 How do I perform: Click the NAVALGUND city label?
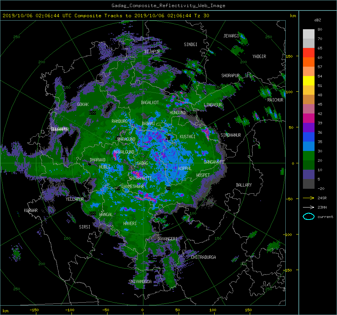click(x=124, y=152)
